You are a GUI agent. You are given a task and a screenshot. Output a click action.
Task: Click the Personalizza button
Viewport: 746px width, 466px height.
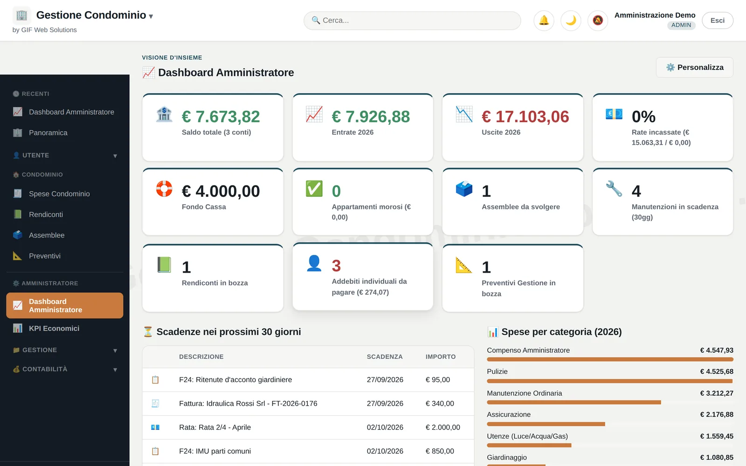tap(695, 68)
